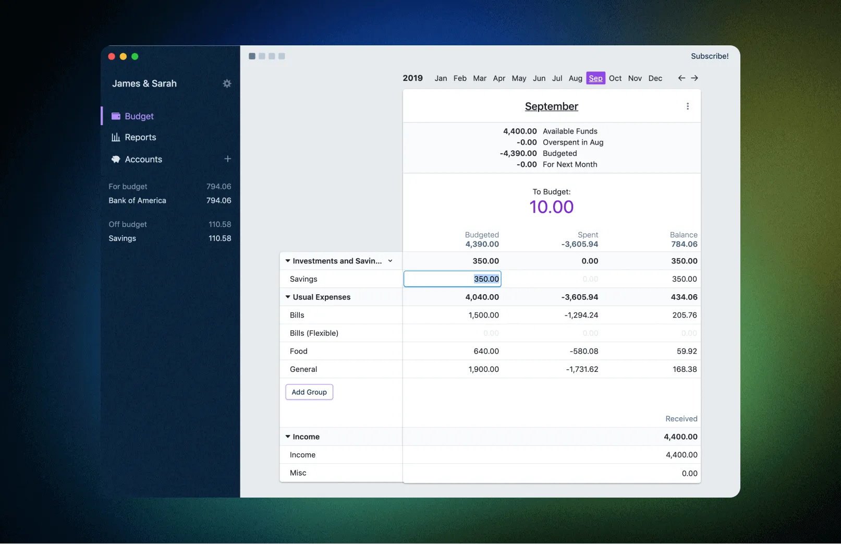Select four-month view square icon
Viewport: 841px width, 544px height.
click(282, 56)
